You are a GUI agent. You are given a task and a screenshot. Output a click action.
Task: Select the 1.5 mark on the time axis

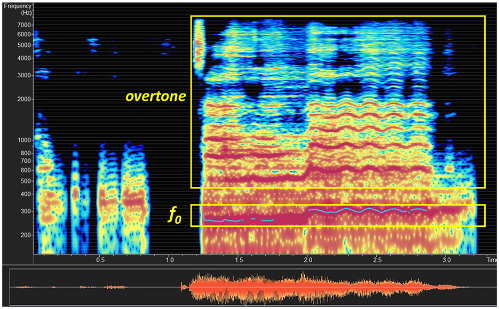click(x=239, y=260)
